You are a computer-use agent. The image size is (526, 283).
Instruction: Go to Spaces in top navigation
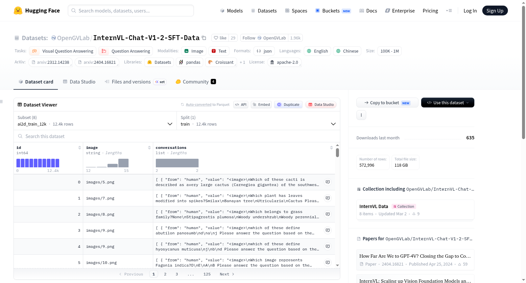tap(296, 11)
